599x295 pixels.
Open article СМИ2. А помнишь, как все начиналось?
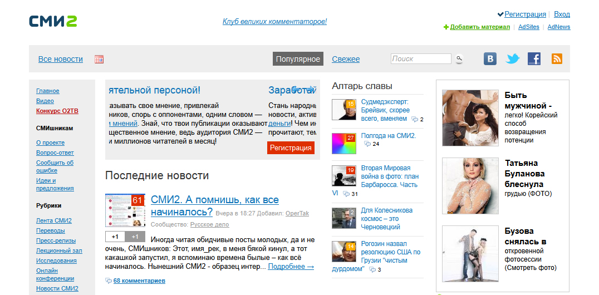(x=215, y=205)
